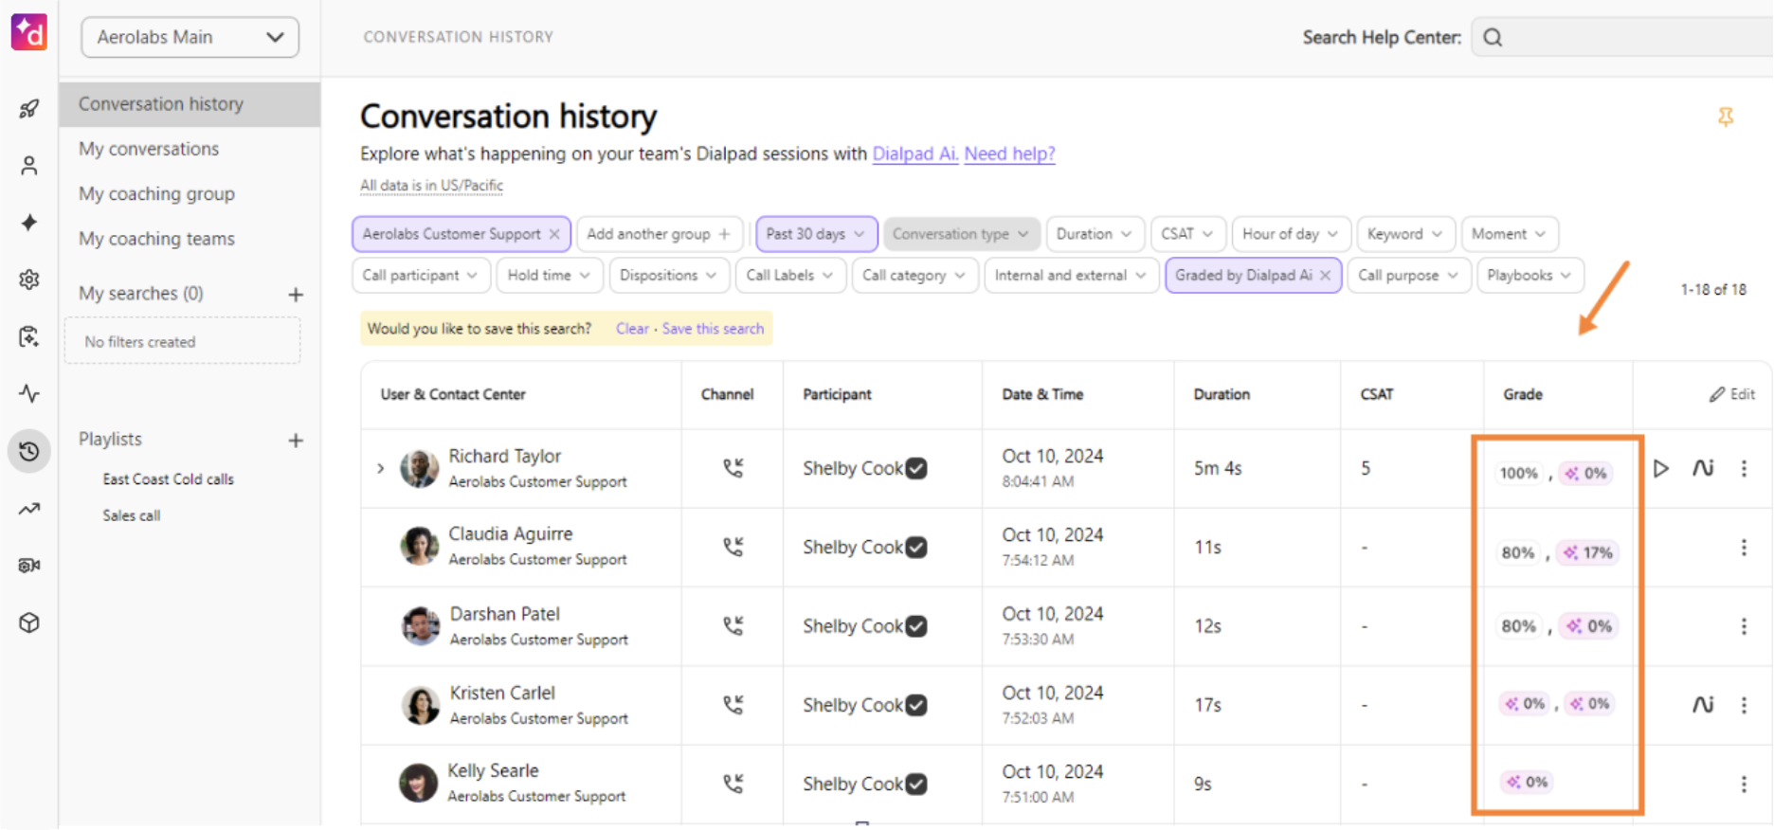The image size is (1774, 830).
Task: Open the Ai scorecard document icon in sidebar
Action: (29, 336)
